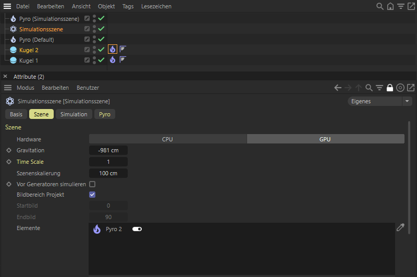Viewport: 417px width, 277px height.
Task: Switch to the Pyro tab
Action: 105,114
